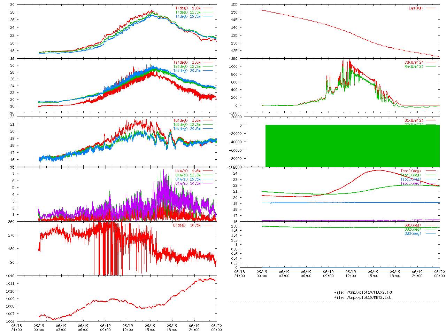Image resolution: width=446 pixels, height=334 pixels.
Task: Click the purple line sample beside 'U(m/s) 30.5m'
Action: (208, 184)
